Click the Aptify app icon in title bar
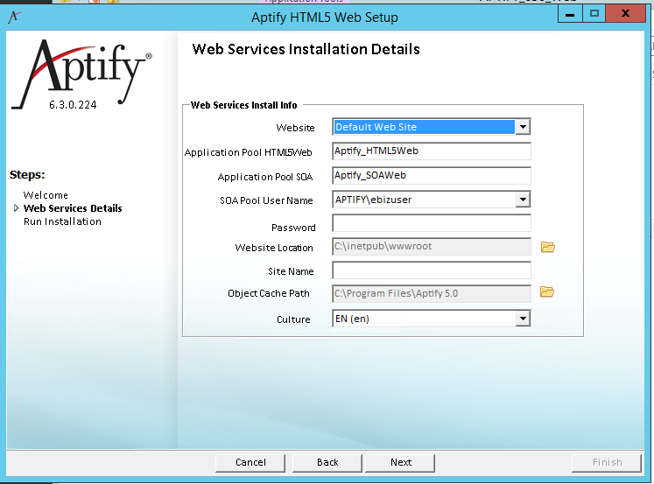This screenshot has height=484, width=654. [x=15, y=17]
